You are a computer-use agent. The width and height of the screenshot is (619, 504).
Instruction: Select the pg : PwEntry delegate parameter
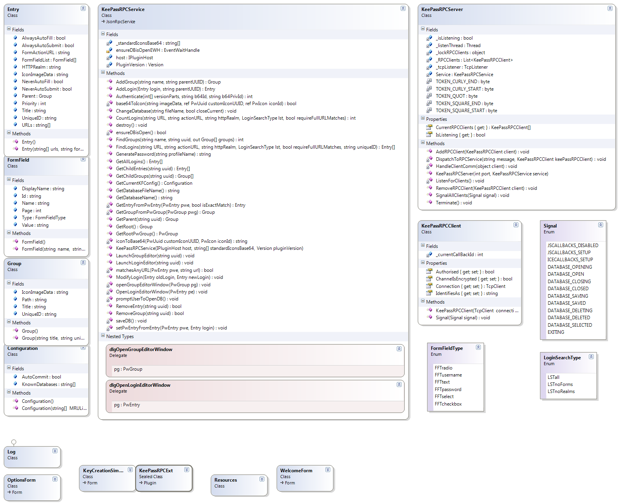click(x=127, y=405)
